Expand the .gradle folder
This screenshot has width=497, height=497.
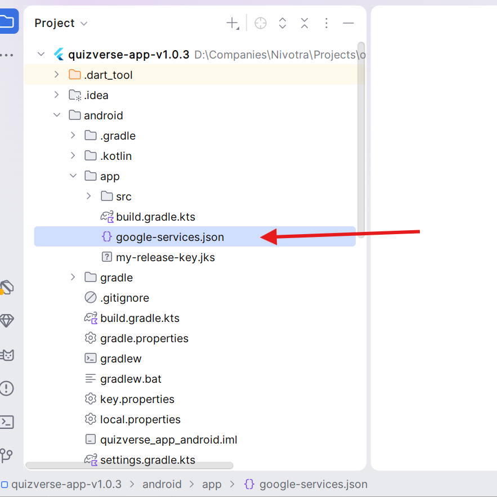pos(73,135)
